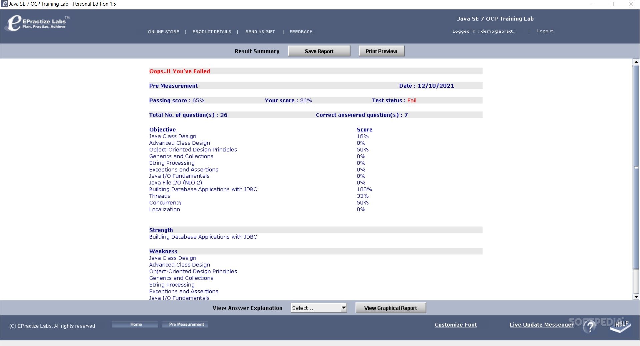Open the round question mark help icon
The image size is (640, 346).
[590, 326]
